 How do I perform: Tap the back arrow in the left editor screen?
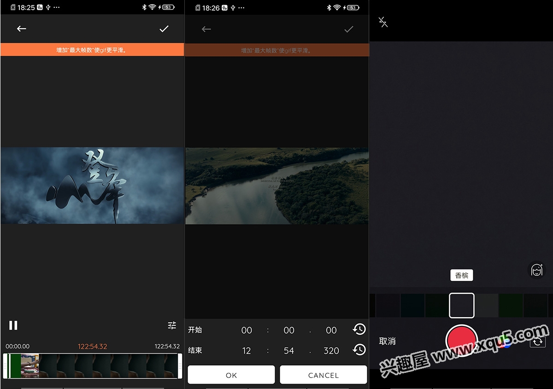[22, 29]
